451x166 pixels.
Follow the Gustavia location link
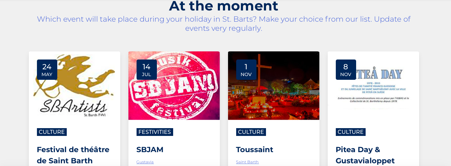tap(145, 162)
